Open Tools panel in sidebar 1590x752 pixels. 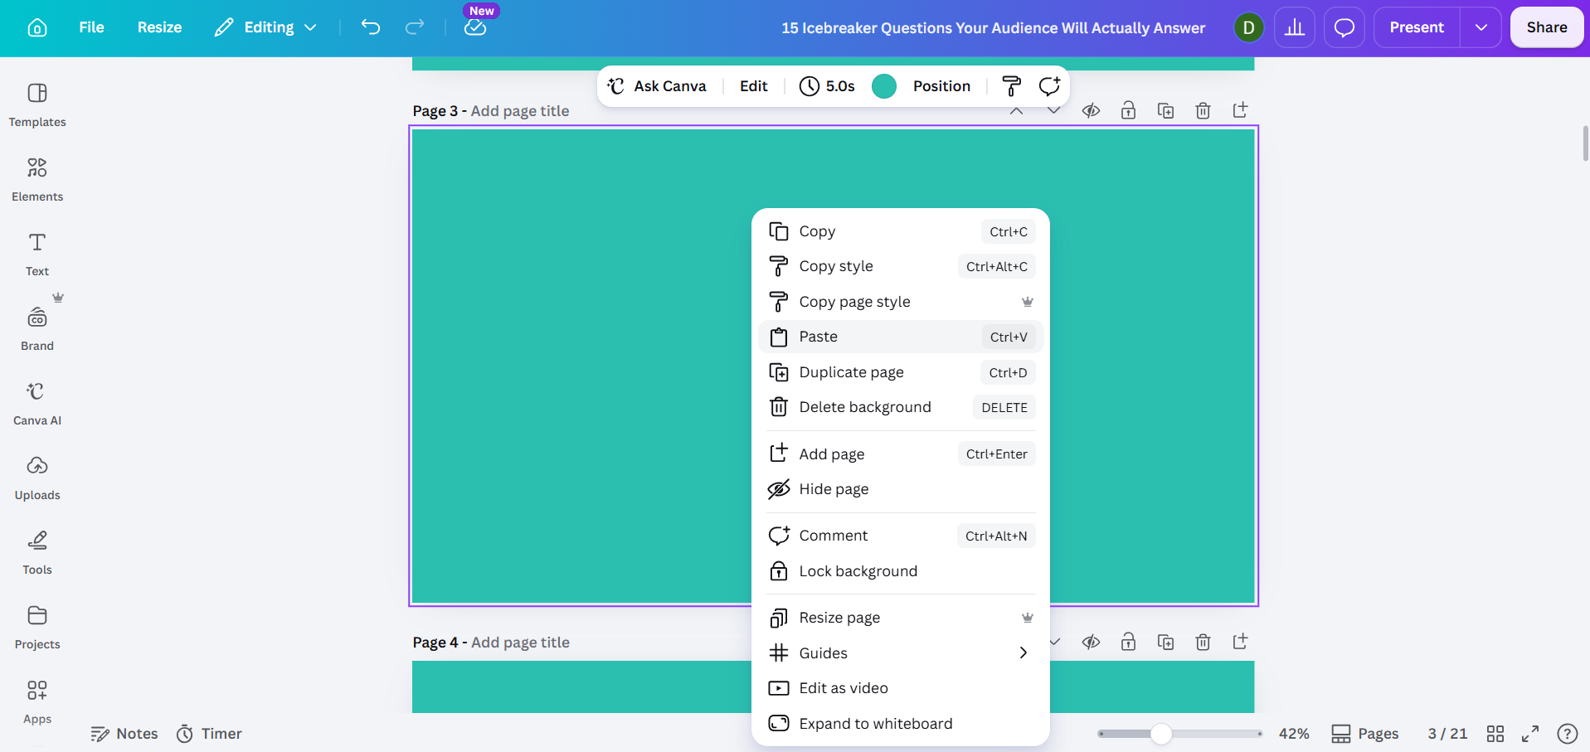37,553
